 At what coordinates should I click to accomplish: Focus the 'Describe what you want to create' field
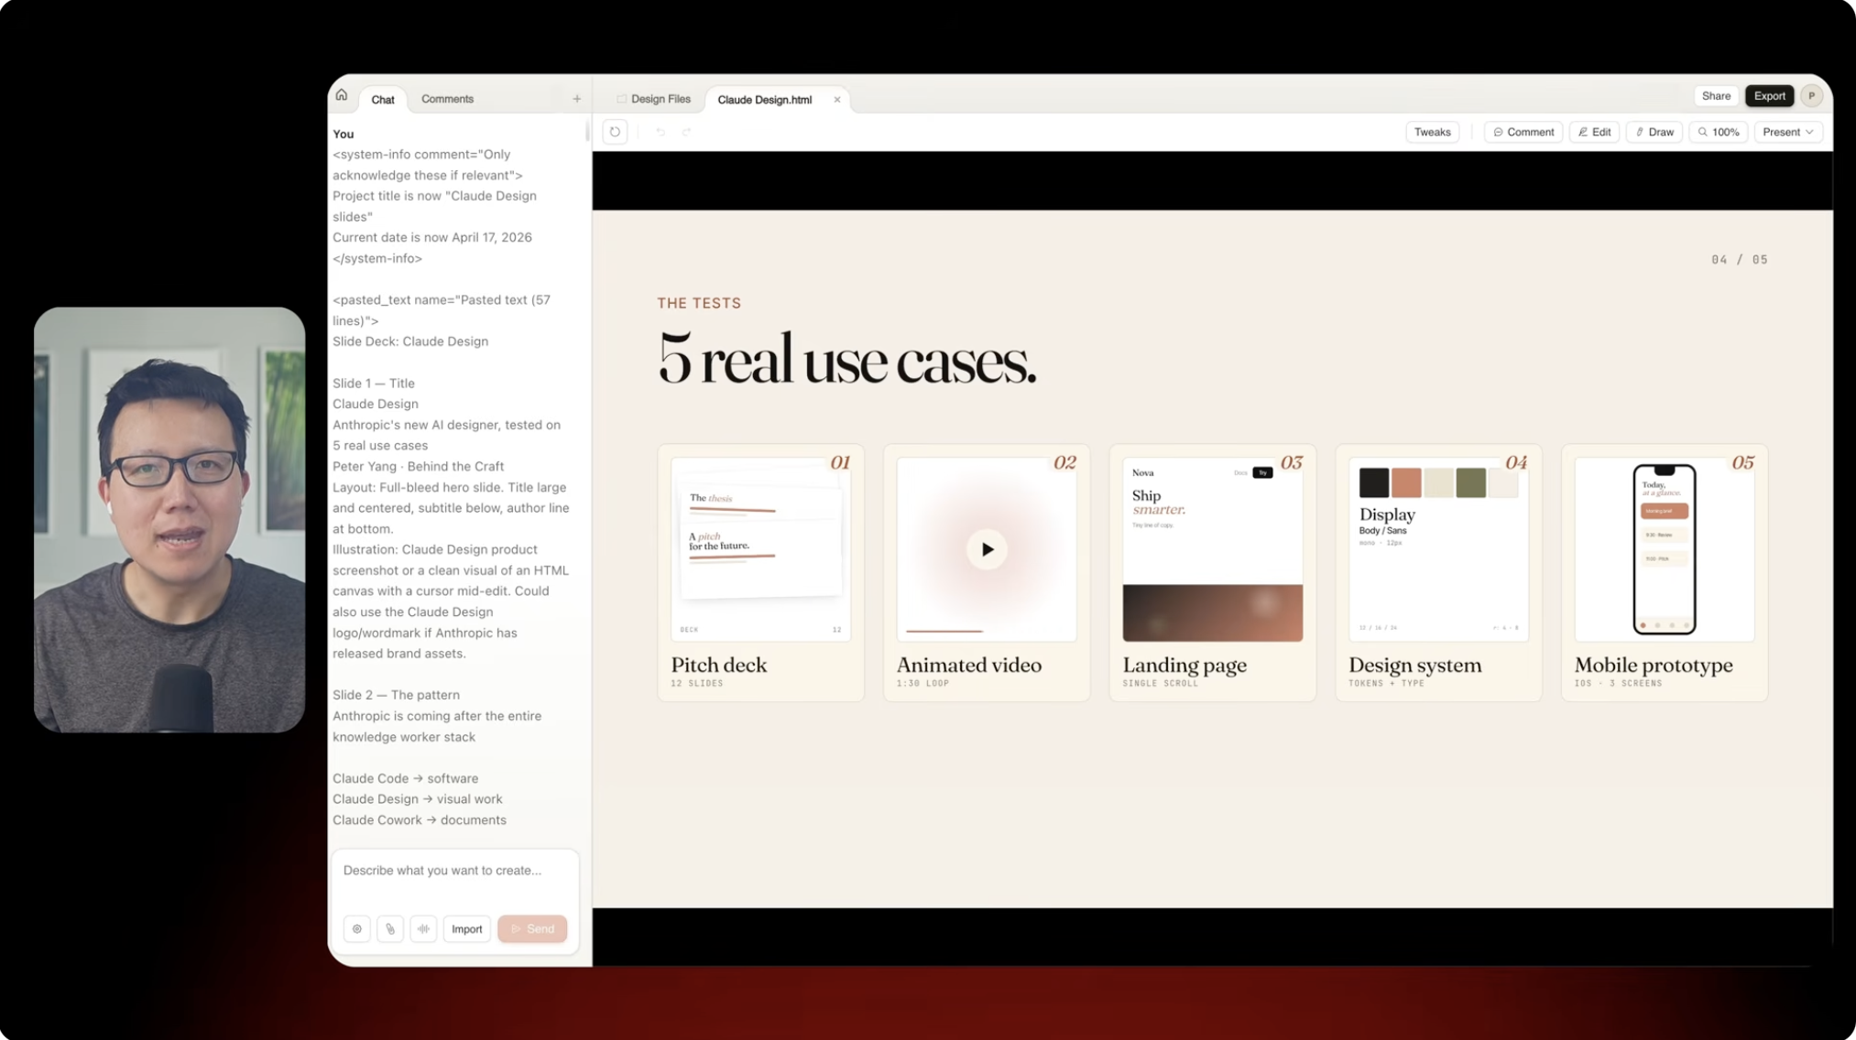[454, 871]
